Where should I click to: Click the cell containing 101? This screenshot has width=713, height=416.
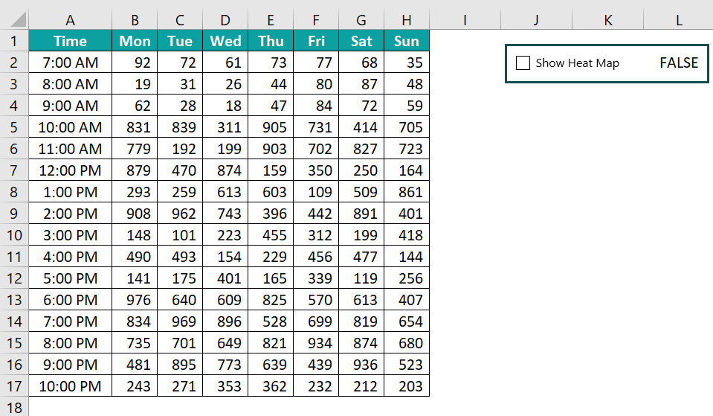point(180,235)
